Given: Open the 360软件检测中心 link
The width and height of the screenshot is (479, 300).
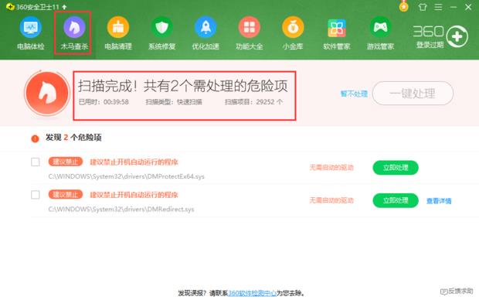Looking at the screenshot, I should (x=252, y=293).
